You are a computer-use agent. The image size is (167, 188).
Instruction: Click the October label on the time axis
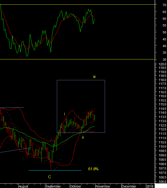pos(76,186)
